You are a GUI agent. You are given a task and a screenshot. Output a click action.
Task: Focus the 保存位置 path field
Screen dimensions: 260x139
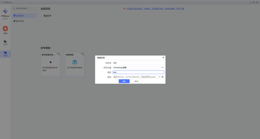(137, 67)
